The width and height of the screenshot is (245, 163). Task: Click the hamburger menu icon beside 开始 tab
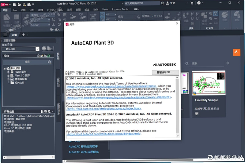tap(5, 35)
